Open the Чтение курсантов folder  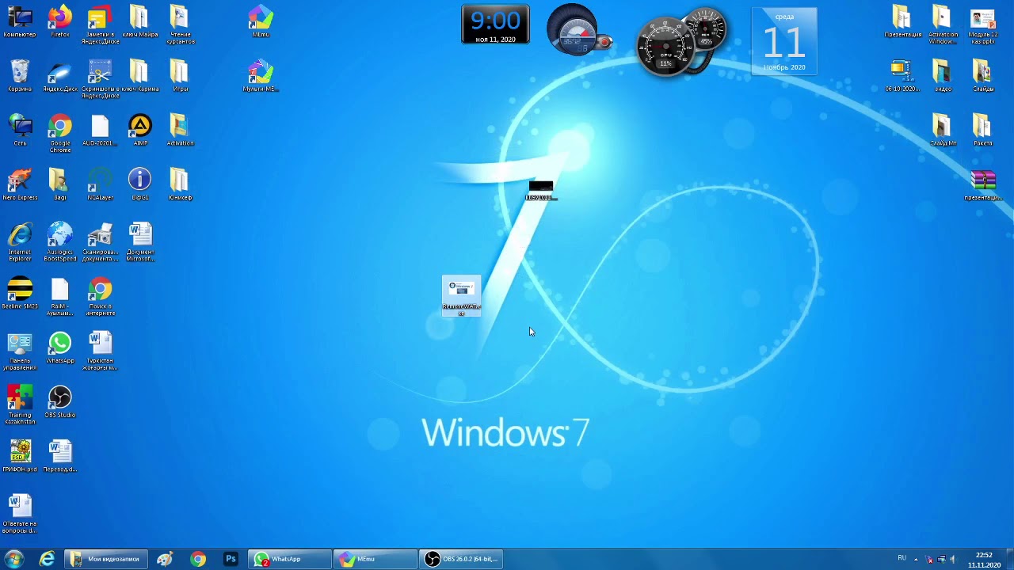(x=180, y=24)
